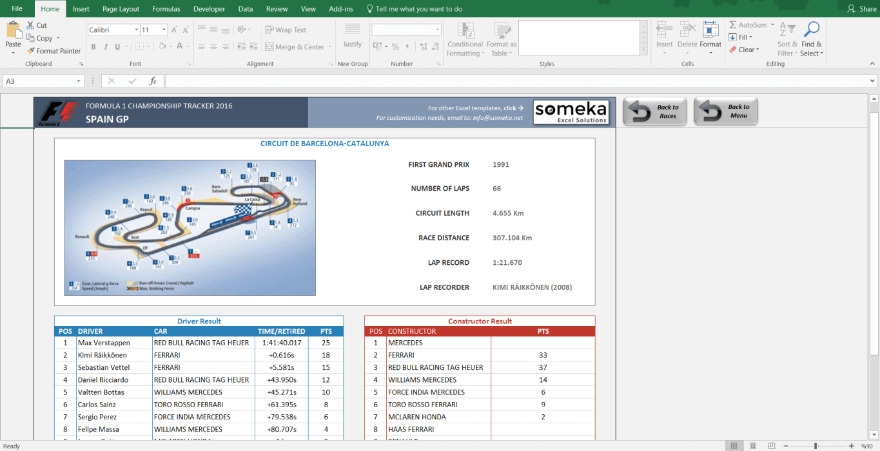Open the Alignment group dialog launcher
880x451 pixels.
331,64
